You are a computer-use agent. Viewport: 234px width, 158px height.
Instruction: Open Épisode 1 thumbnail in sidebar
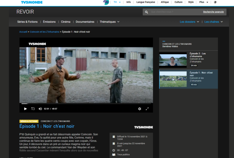[173, 79]
